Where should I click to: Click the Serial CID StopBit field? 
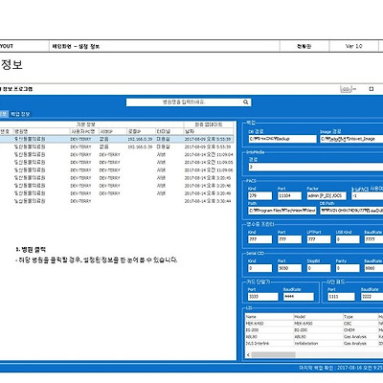(319, 268)
